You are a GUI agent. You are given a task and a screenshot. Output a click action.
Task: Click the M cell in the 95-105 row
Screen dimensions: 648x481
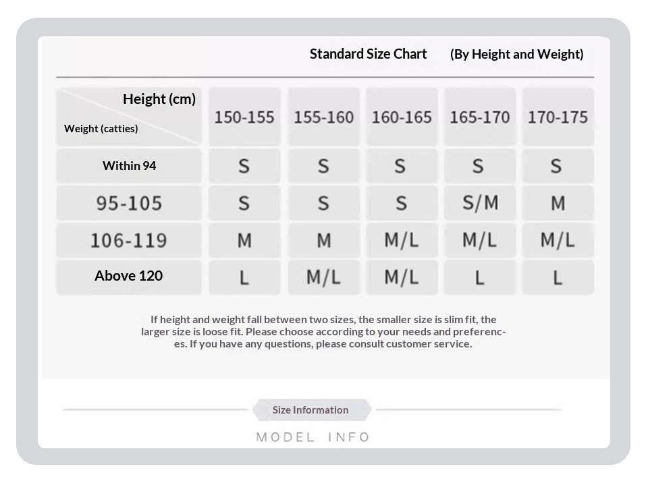click(558, 203)
